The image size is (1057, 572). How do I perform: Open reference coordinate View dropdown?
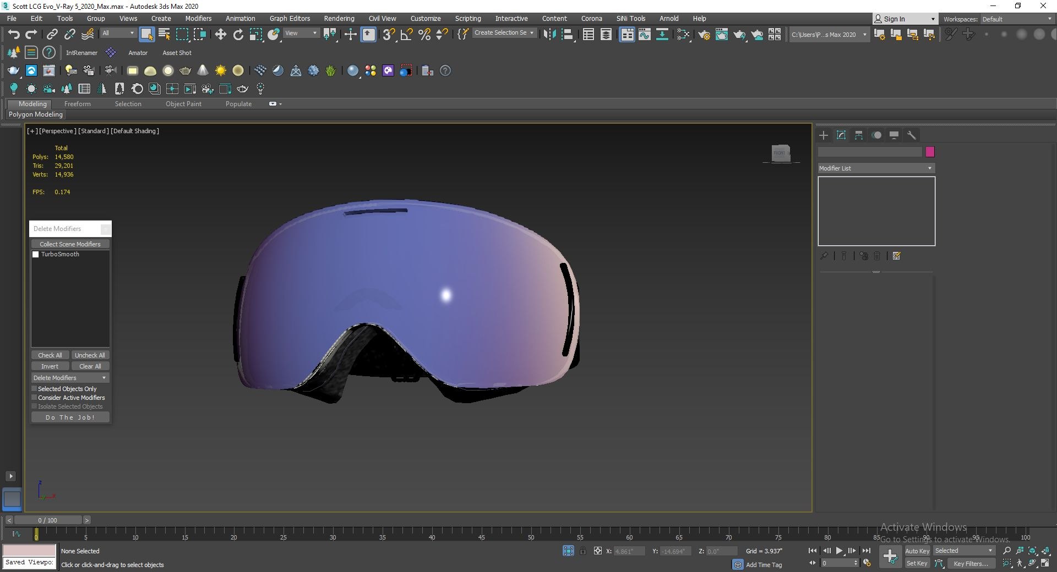pyautogui.click(x=301, y=33)
